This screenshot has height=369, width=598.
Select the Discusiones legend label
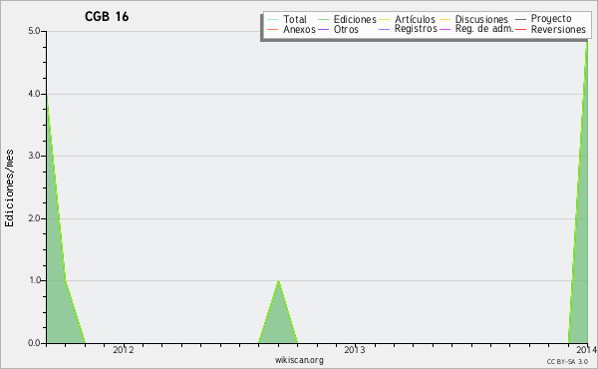pos(481,19)
